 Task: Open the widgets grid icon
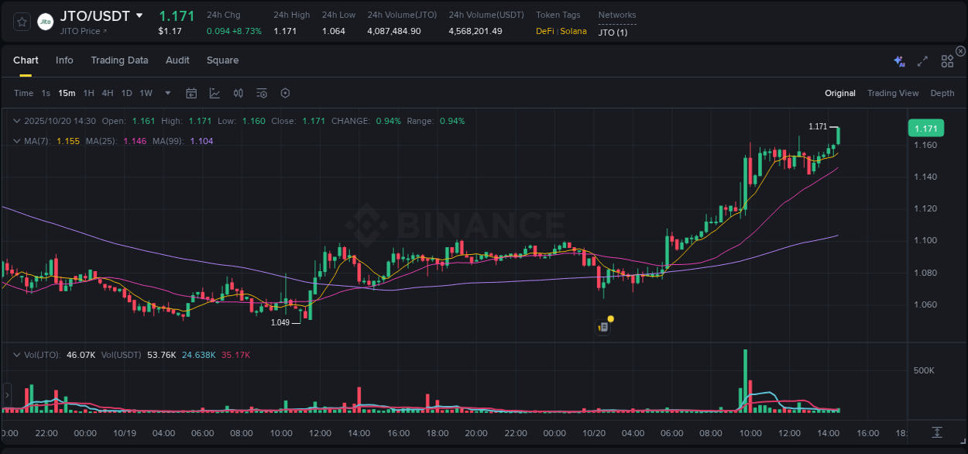click(946, 60)
